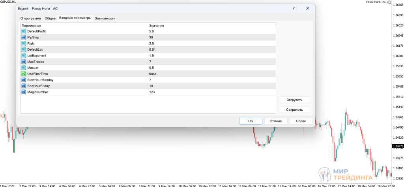This screenshot has width=404, height=187.
Task: Switch to the Зависимости tab
Action: (x=105, y=18)
